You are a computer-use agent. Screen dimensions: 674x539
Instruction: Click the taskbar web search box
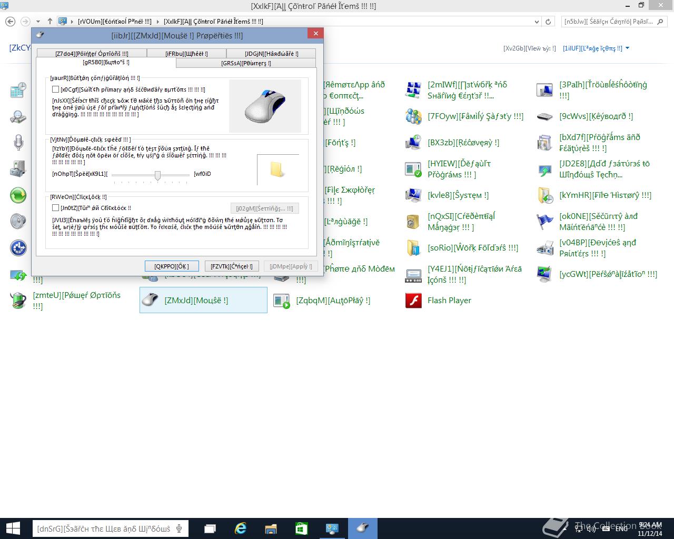pos(111,528)
